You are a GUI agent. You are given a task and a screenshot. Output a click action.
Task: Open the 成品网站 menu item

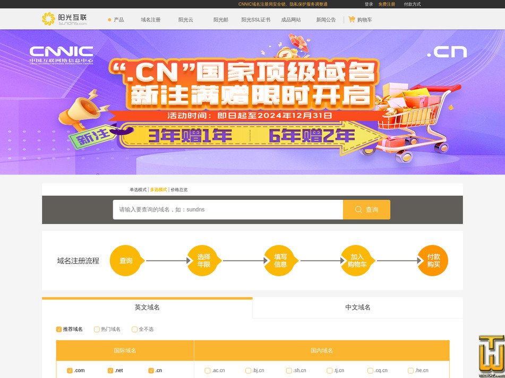tap(291, 20)
